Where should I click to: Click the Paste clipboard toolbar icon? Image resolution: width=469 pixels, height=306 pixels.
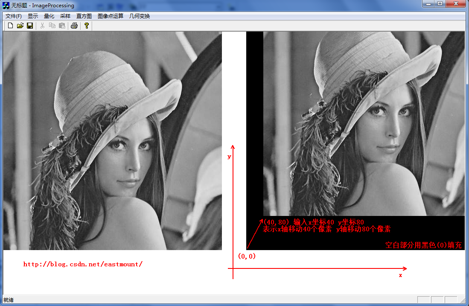pos(62,26)
